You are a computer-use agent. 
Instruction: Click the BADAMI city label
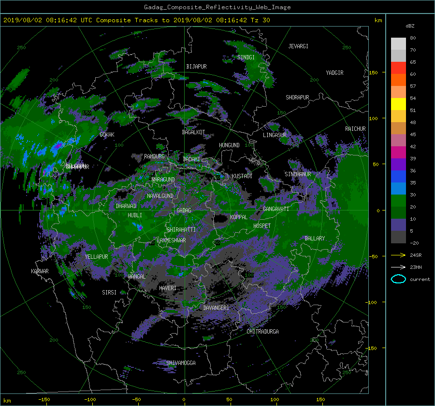[191, 159]
